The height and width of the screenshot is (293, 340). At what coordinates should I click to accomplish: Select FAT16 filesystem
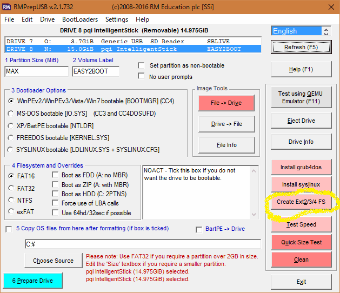pos(11,176)
